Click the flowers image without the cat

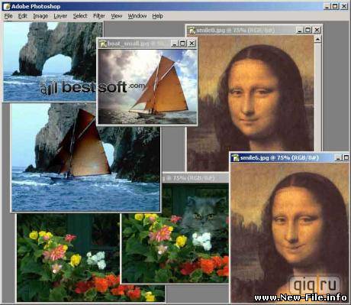pyautogui.click(x=68, y=258)
